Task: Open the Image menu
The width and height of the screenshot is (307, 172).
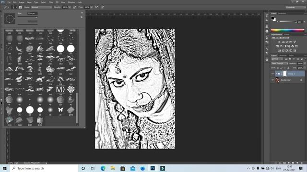Action: tap(22, 2)
